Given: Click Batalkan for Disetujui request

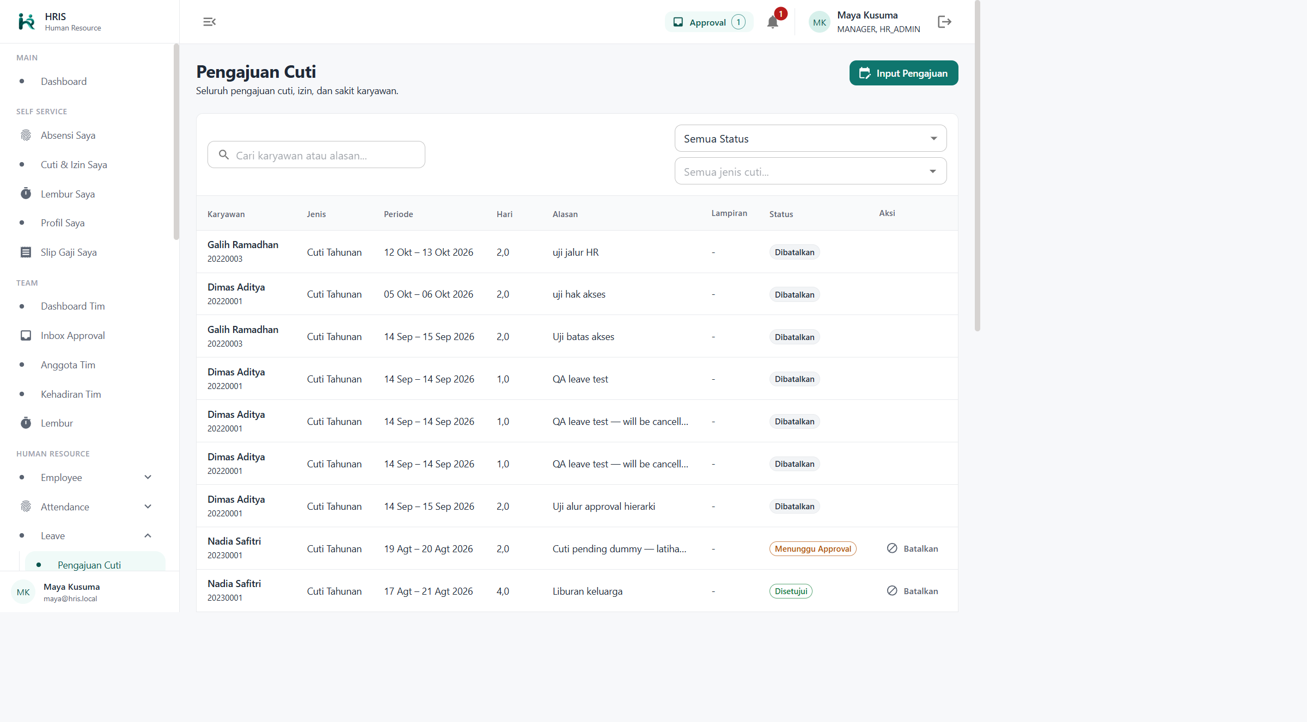Looking at the screenshot, I should 913,591.
